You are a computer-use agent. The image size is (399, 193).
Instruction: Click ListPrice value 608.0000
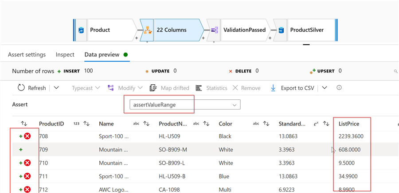[350, 150]
